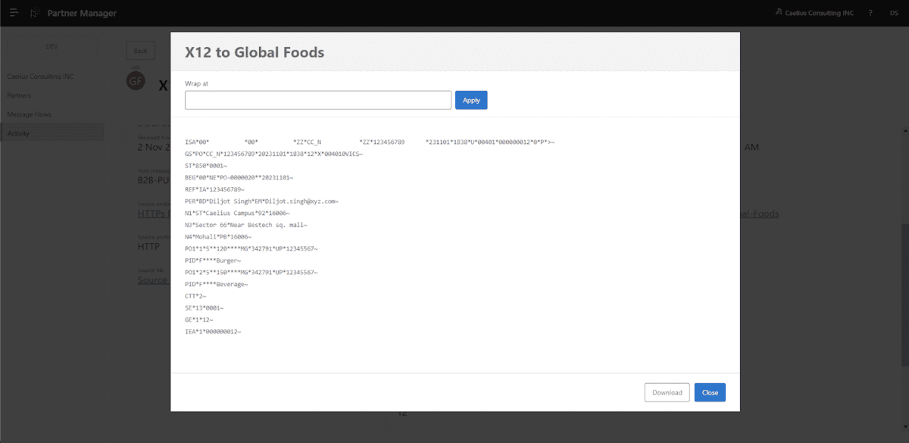Image resolution: width=909 pixels, height=443 pixels.
Task: Click the PO1*1*5**120 line item
Action: tap(251, 248)
